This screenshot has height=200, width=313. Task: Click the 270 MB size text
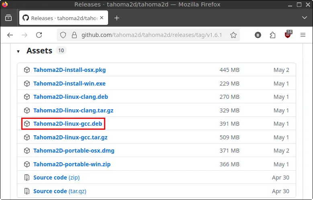point(229,97)
